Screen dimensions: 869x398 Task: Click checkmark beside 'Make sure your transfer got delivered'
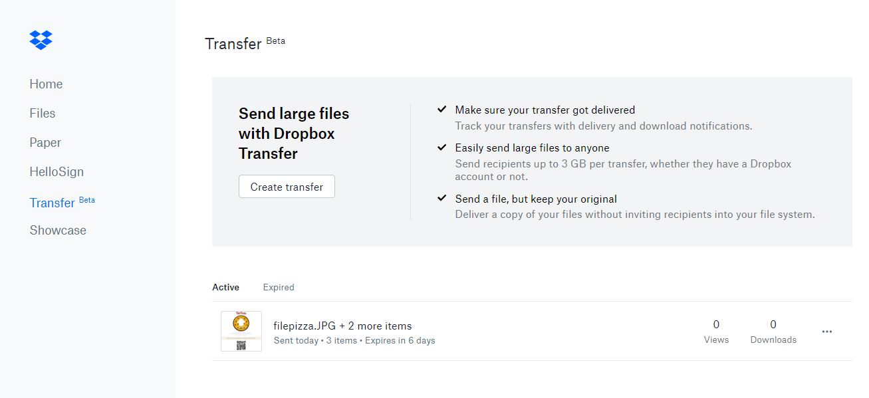pyautogui.click(x=441, y=109)
